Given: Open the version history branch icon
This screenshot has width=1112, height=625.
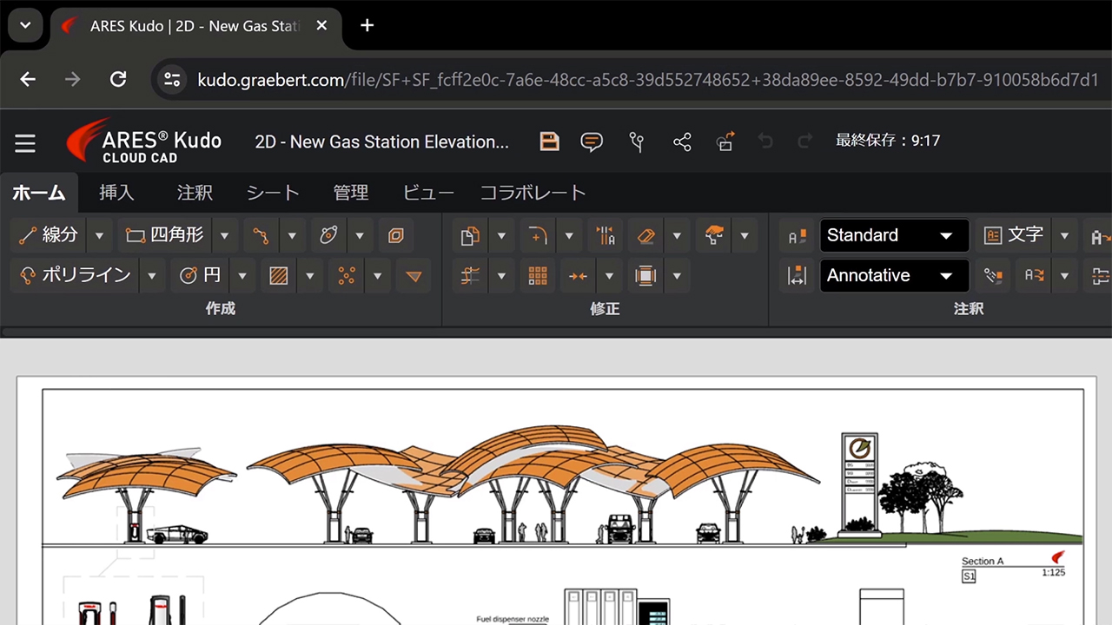Looking at the screenshot, I should coord(637,141).
